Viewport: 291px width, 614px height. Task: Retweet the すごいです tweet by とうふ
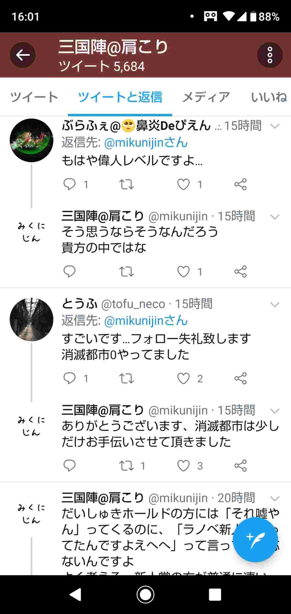(x=126, y=378)
